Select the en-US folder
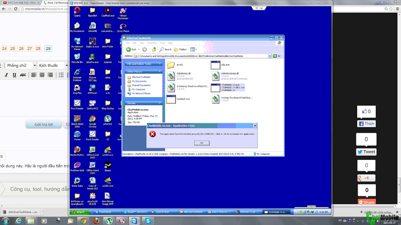 point(175,65)
